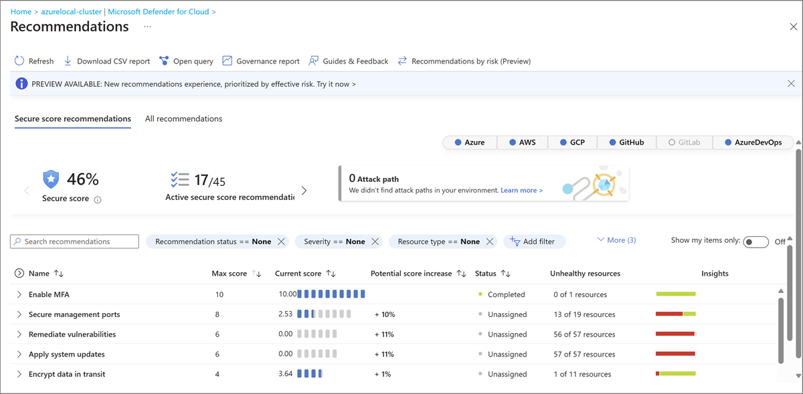Screen dimensions: 803x394
Task: Click the Guides & Feedback person icon
Action: point(314,61)
